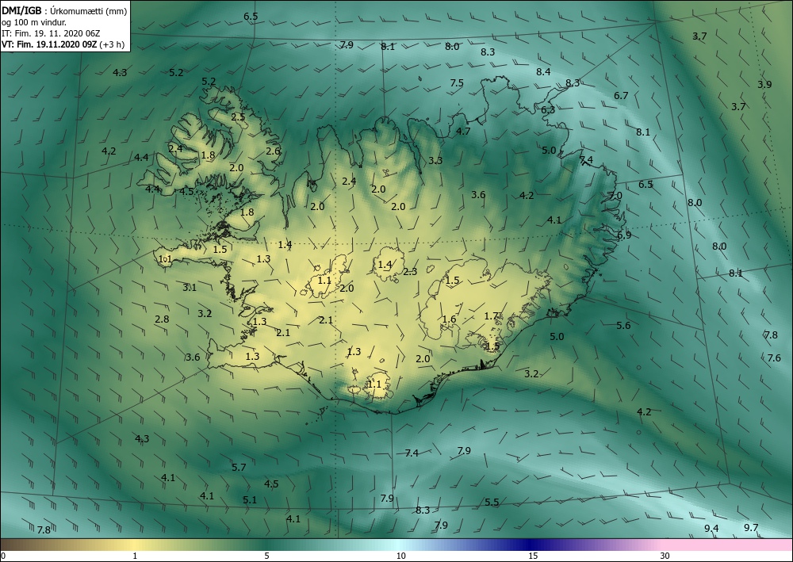Click the '15' label on the color scale

(x=533, y=556)
